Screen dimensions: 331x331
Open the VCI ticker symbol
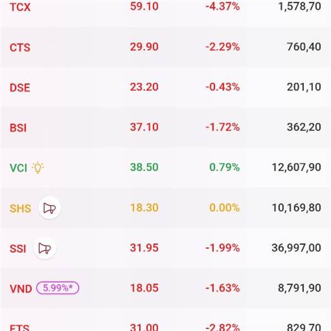(x=18, y=168)
